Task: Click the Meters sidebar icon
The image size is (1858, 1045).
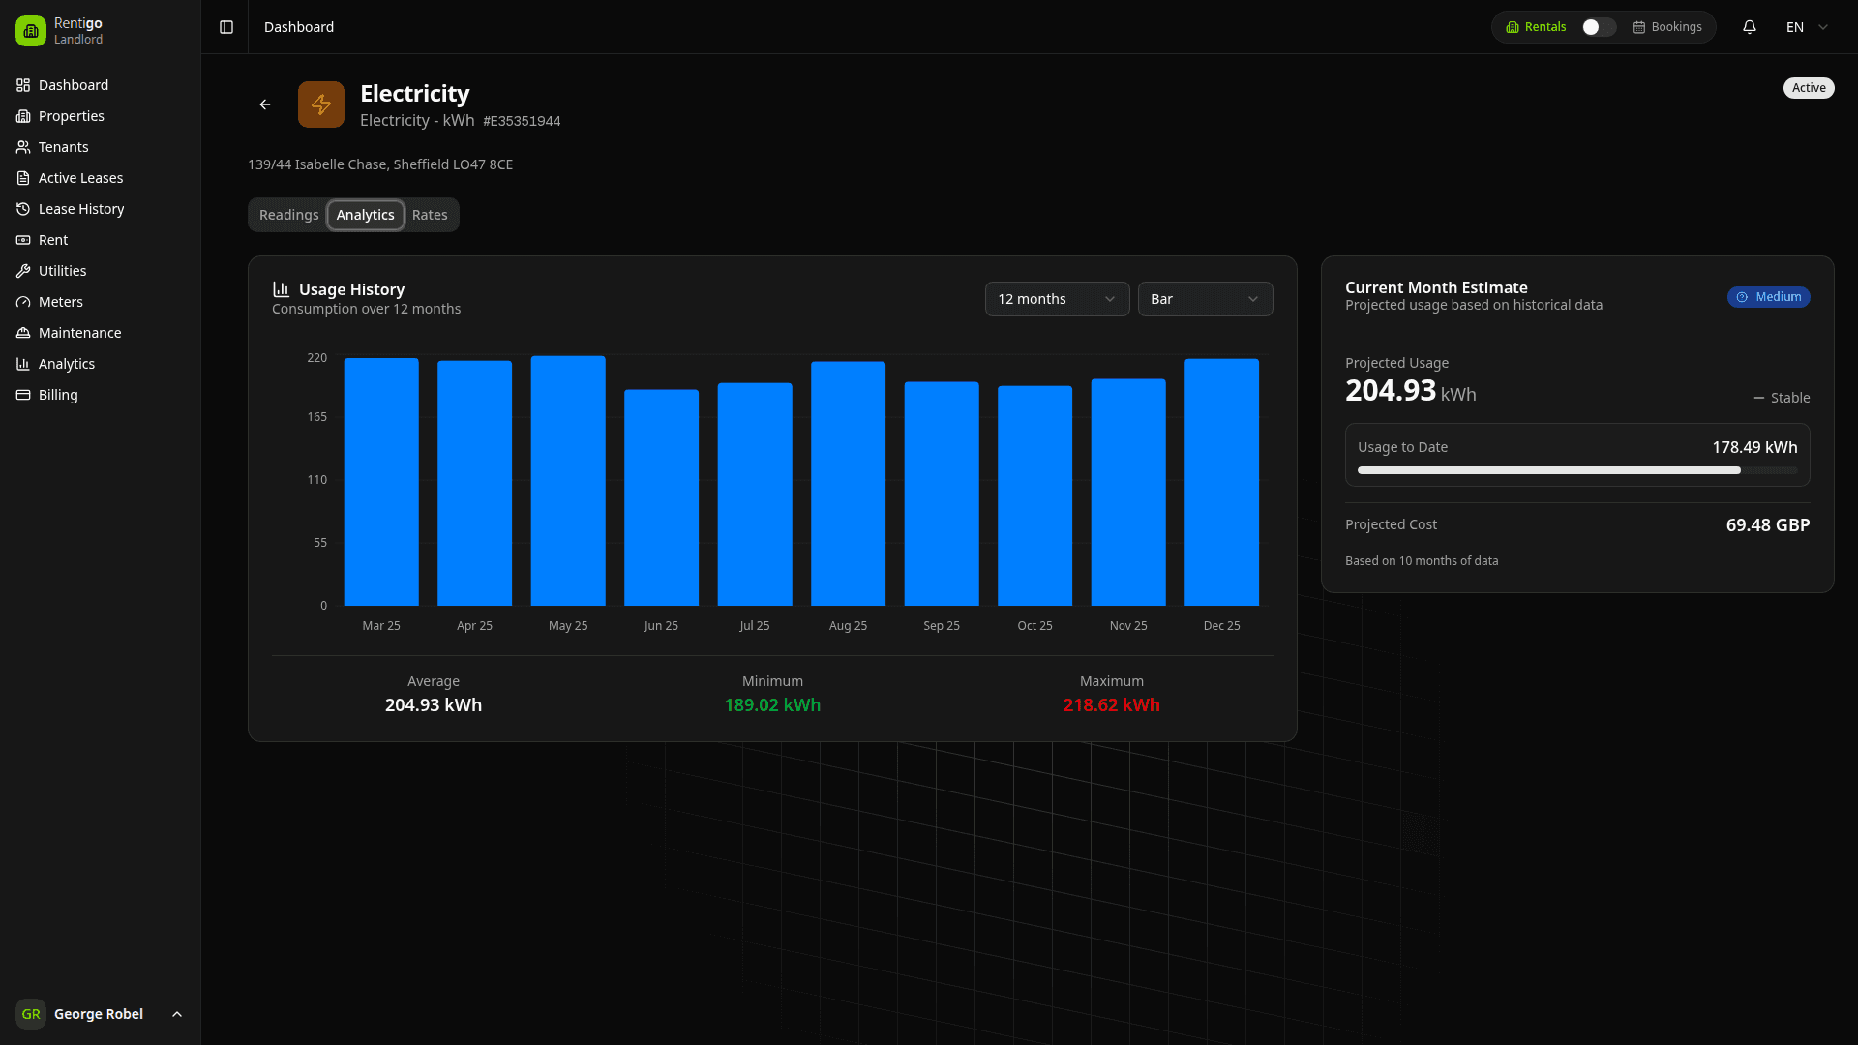Action: pos(23,302)
